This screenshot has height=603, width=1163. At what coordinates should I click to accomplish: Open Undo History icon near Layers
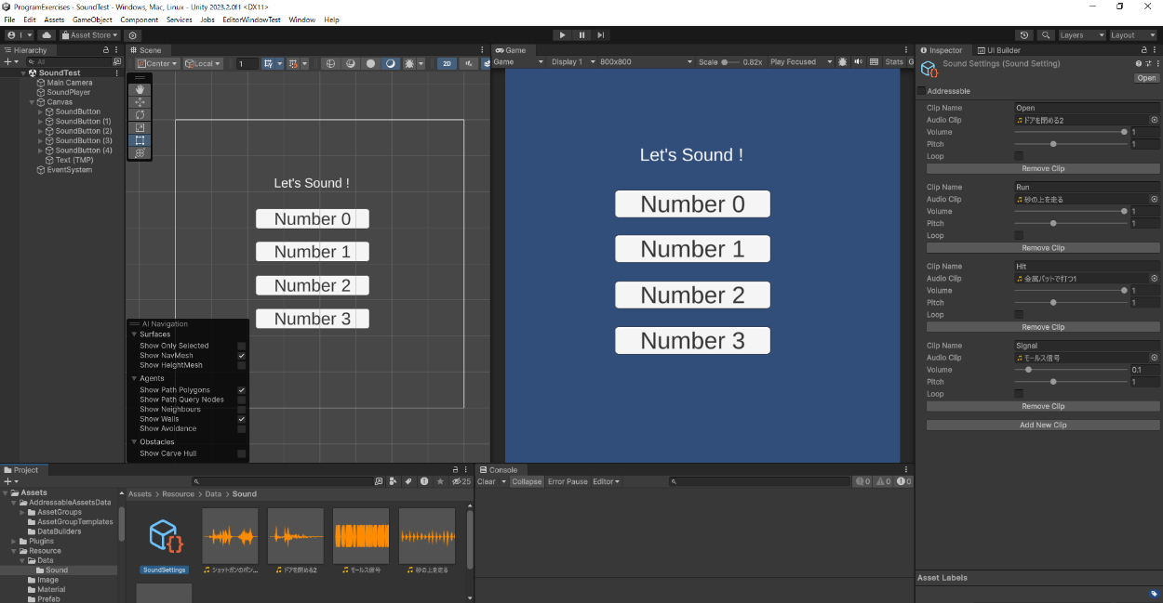coord(1025,35)
